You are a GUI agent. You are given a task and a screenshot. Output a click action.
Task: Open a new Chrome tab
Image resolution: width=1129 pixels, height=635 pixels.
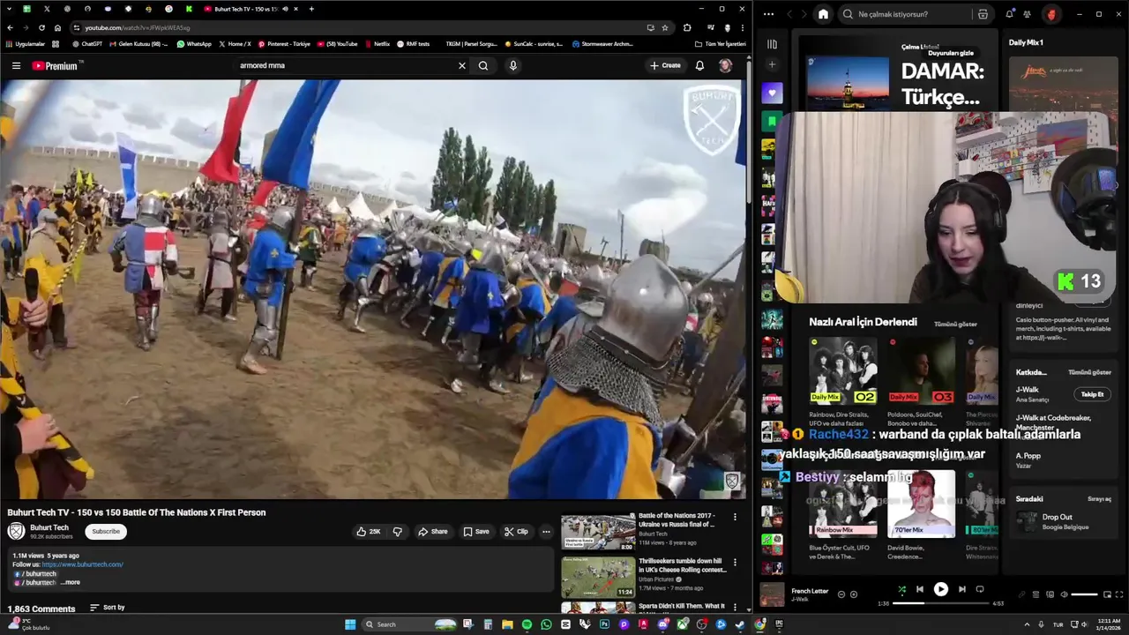tap(311, 9)
